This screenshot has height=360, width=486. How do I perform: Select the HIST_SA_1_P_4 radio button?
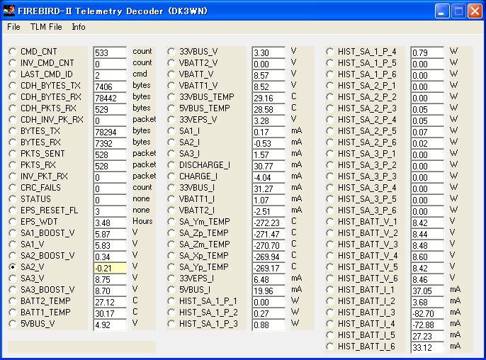point(330,52)
